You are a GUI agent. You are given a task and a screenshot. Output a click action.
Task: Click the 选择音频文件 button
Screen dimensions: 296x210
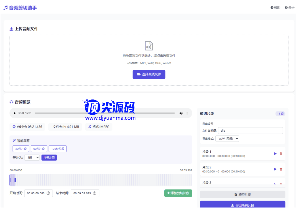pyautogui.click(x=149, y=74)
